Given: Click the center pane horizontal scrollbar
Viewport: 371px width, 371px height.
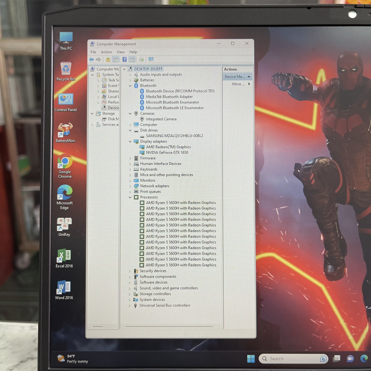Looking at the screenshot, I should [169, 326].
